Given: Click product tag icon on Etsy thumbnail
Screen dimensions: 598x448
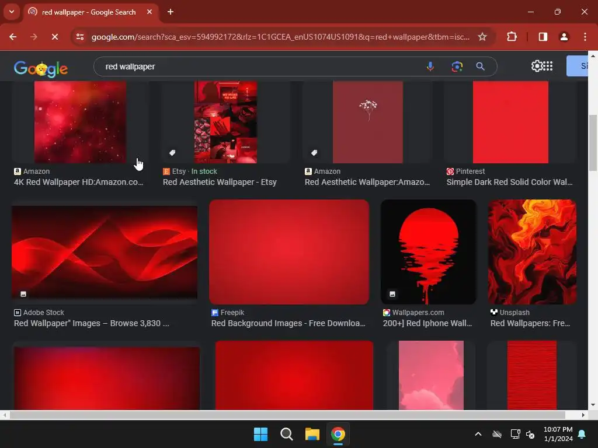Looking at the screenshot, I should tap(172, 153).
